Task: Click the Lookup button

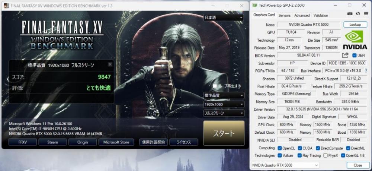Action: [x=355, y=25]
